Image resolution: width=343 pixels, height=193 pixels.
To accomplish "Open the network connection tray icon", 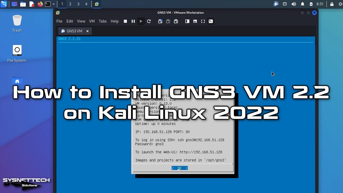I will (285, 4).
